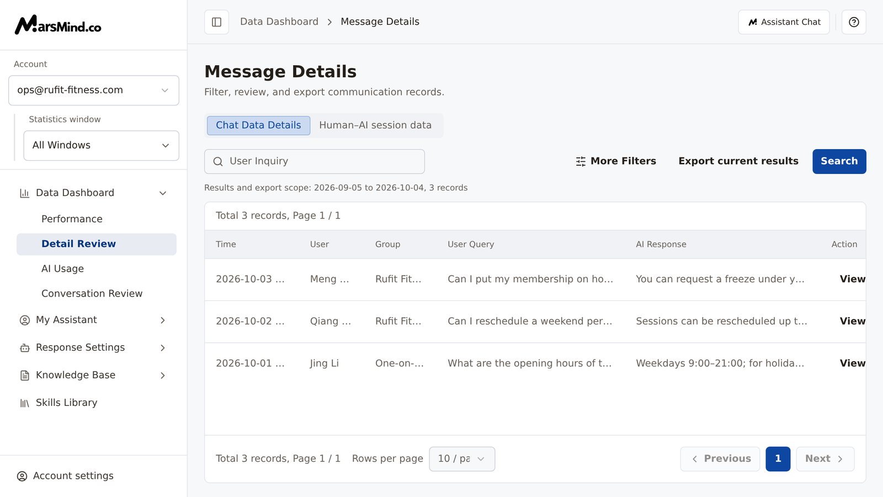Select Detail Review in the sidebar

point(97,244)
